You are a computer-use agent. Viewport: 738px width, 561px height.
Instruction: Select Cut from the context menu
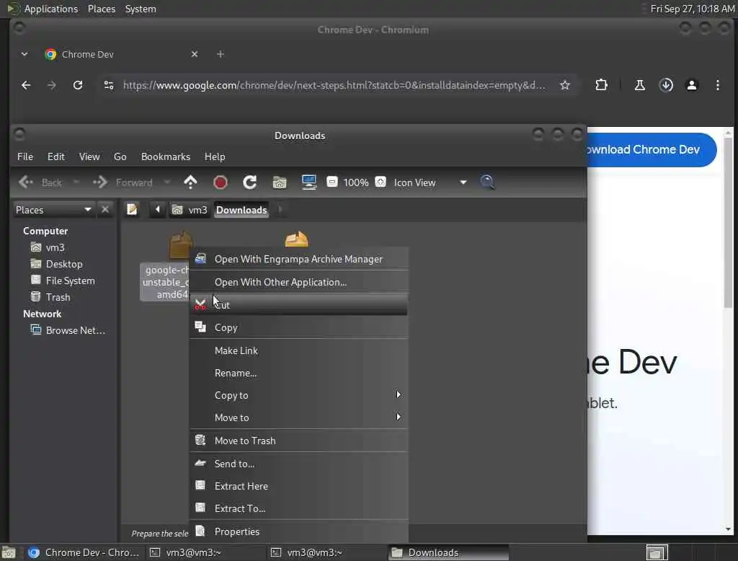pyautogui.click(x=298, y=305)
